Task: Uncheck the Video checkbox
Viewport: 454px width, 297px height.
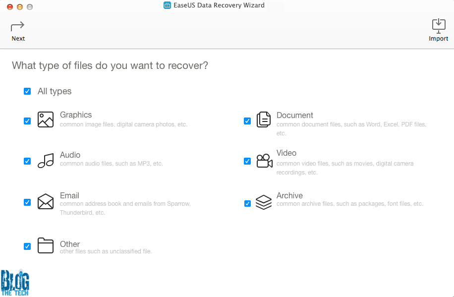Action: point(247,161)
